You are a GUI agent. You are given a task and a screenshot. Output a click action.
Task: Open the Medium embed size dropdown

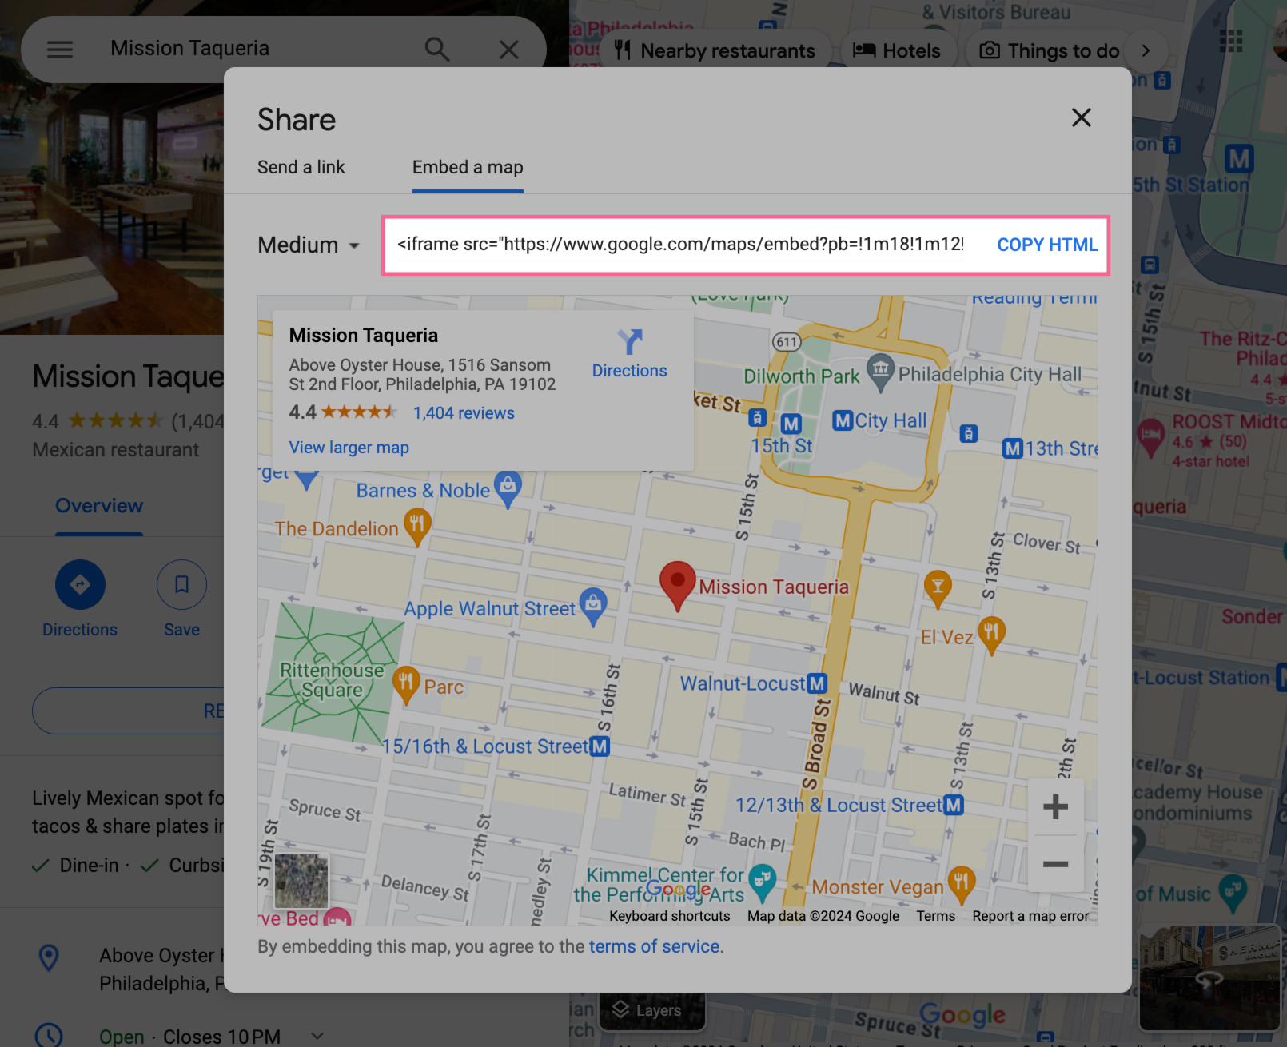click(x=308, y=245)
